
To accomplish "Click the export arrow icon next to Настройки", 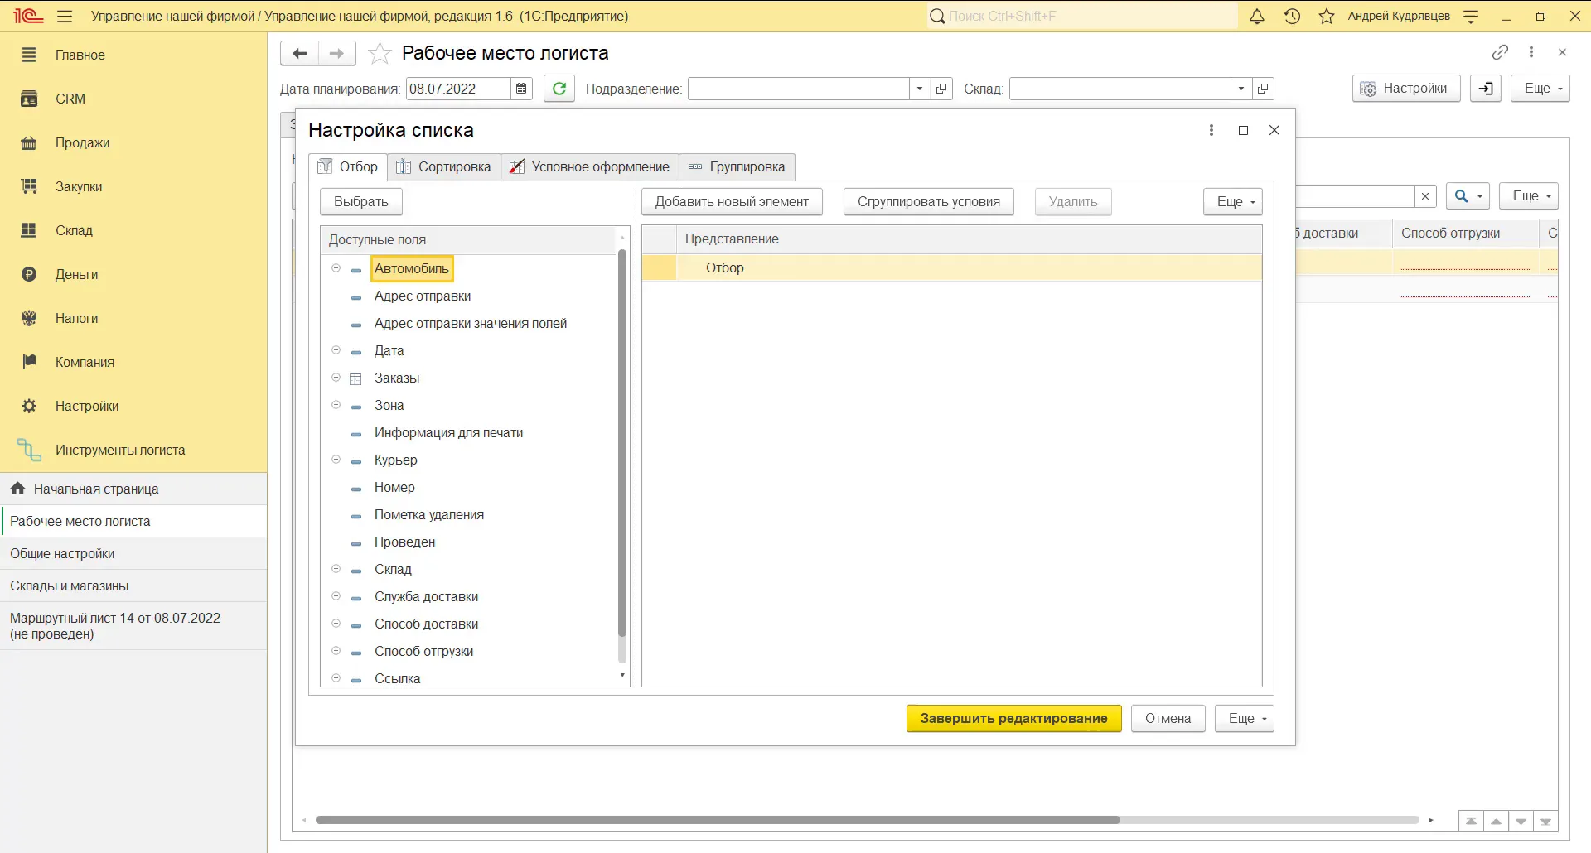I will (x=1486, y=89).
